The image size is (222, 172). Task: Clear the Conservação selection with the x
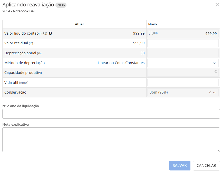(x=210, y=93)
